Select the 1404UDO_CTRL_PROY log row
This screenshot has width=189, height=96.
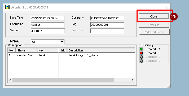(71, 55)
